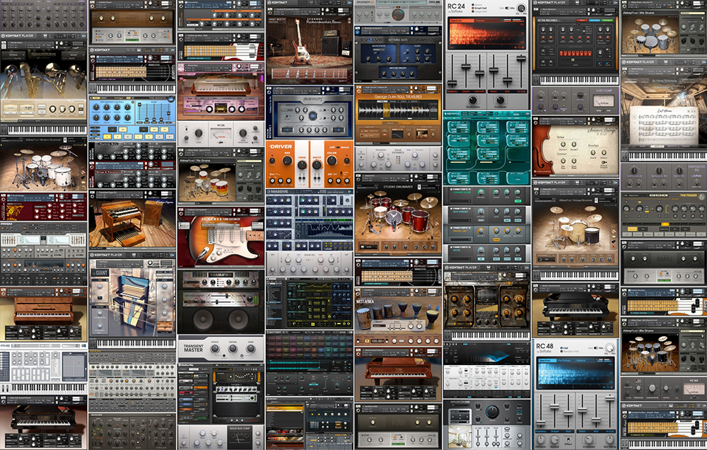
Task: Toggle the LPF/Notch switch on Driver
Action: tap(338, 147)
